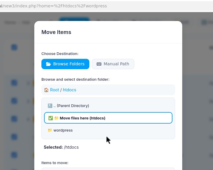The image size is (213, 170).
Task: Toggle the second file row's checkbox
Action: (x=14, y=101)
